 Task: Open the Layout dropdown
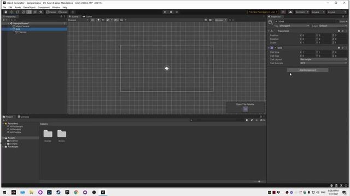coord(337,12)
